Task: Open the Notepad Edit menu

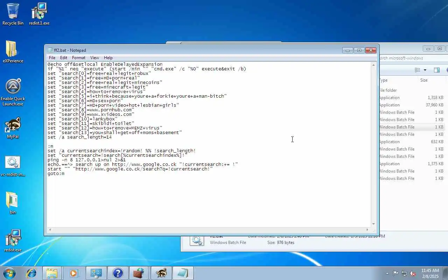Action: tap(64, 58)
